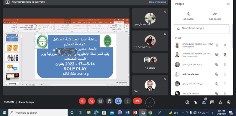Select your own 'You' video tile
The width and height of the screenshot is (236, 116).
pos(150,85)
